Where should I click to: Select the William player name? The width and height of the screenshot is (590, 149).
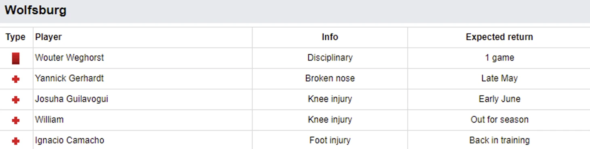coord(49,119)
